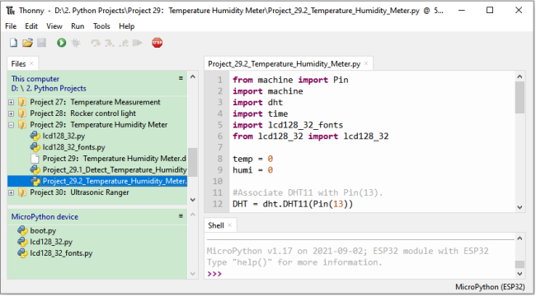
Task: Click code line DHT = dht.DHT11(Pin(13))
Action: coord(293,204)
